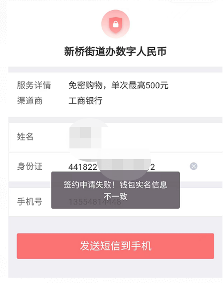Image resolution: width=223 pixels, height=283 pixels.
Task: Tap the 发送短信到手机 button
Action: (x=115, y=246)
